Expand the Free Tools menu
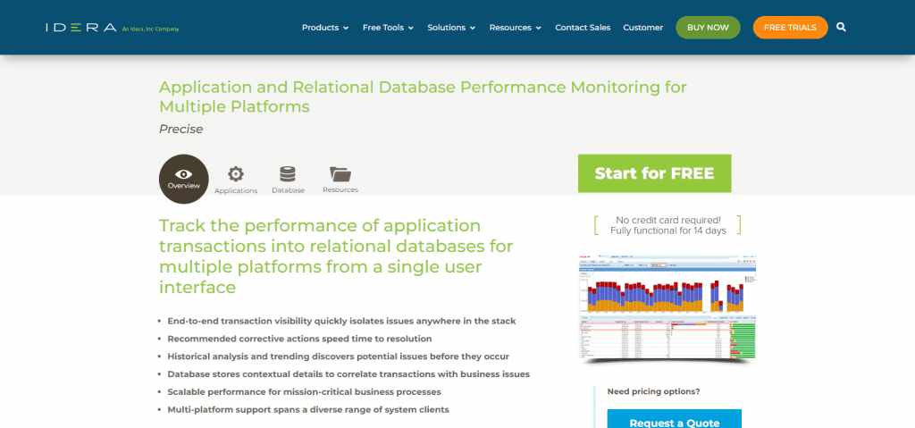This screenshot has height=428, width=915. (388, 28)
